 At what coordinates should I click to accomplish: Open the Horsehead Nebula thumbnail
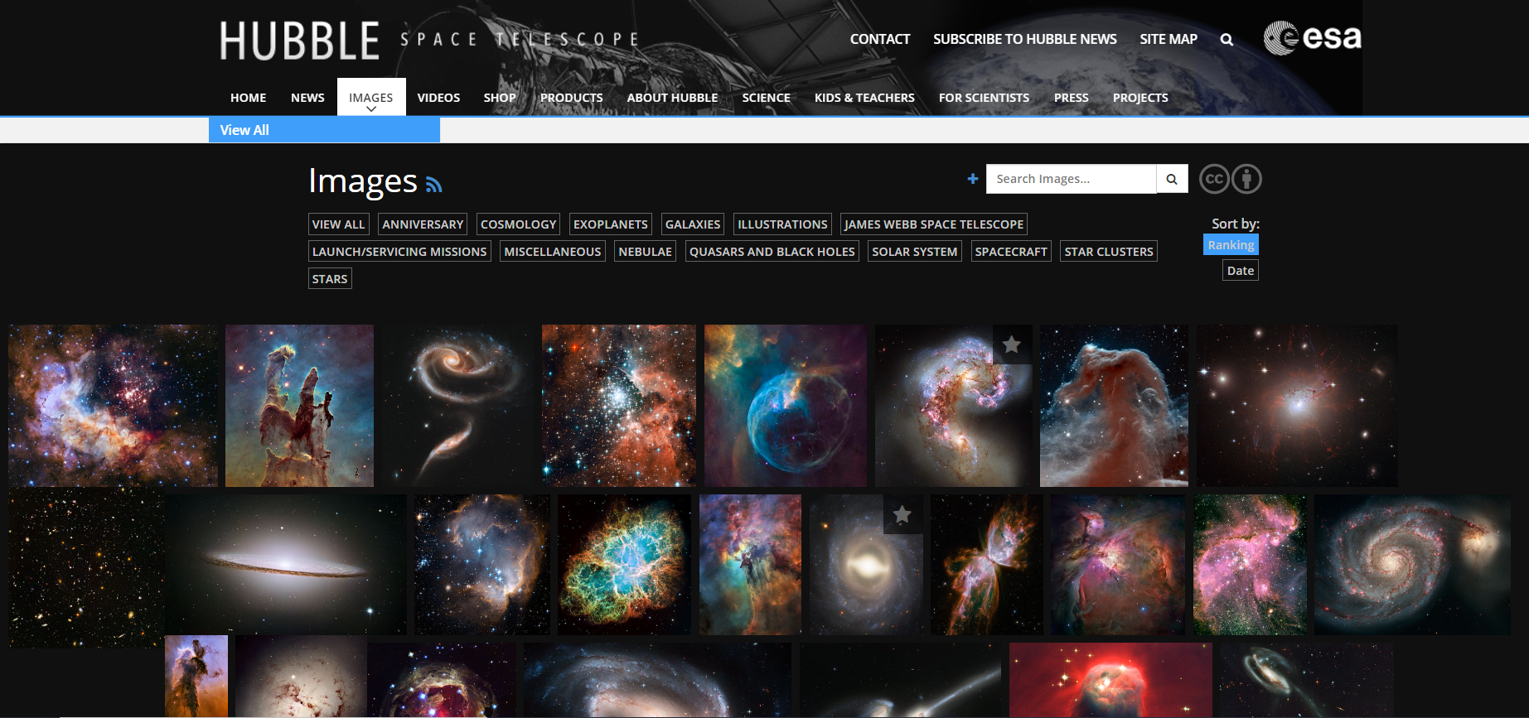point(1114,406)
